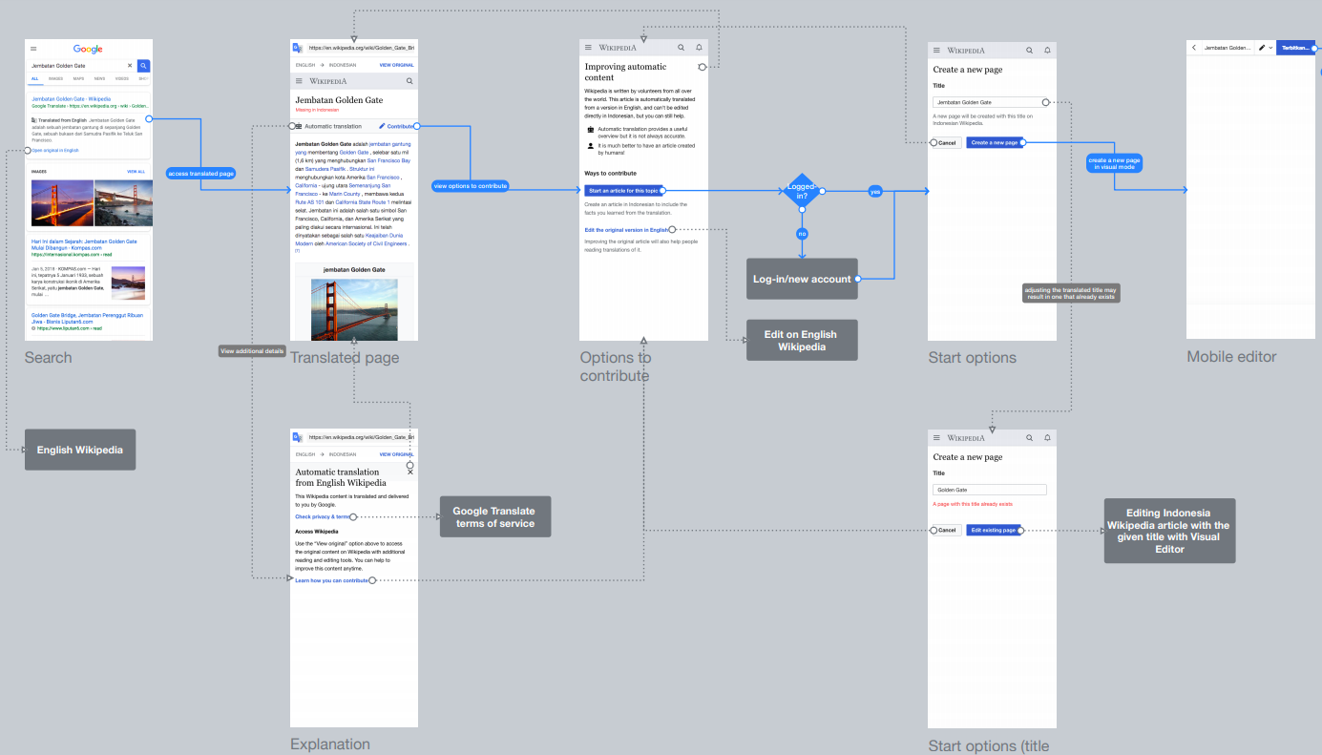The height and width of the screenshot is (755, 1322).
Task: Open notifications bell on Options to contribute screen
Action: pyautogui.click(x=699, y=47)
